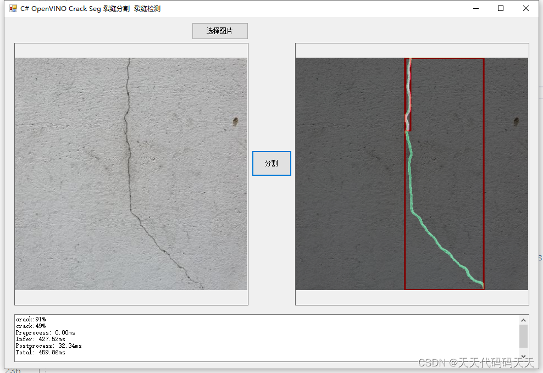The height and width of the screenshot is (373, 543).
Task: Click the app icon in the title bar
Action: tap(13, 8)
